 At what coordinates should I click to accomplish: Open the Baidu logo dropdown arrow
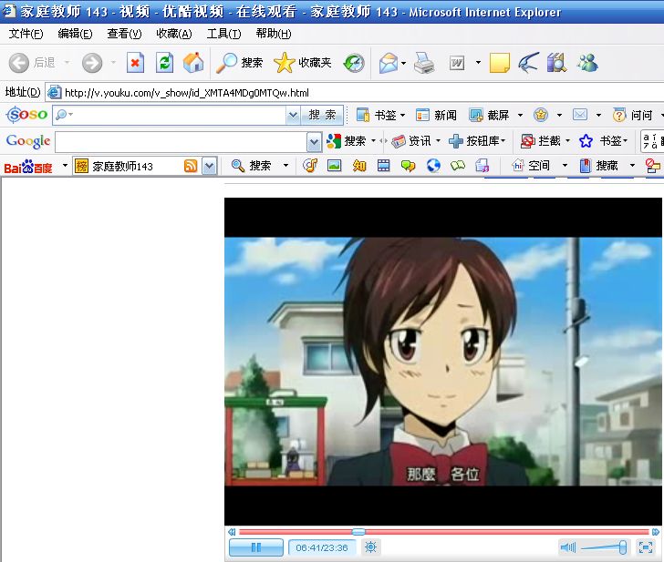(x=65, y=165)
